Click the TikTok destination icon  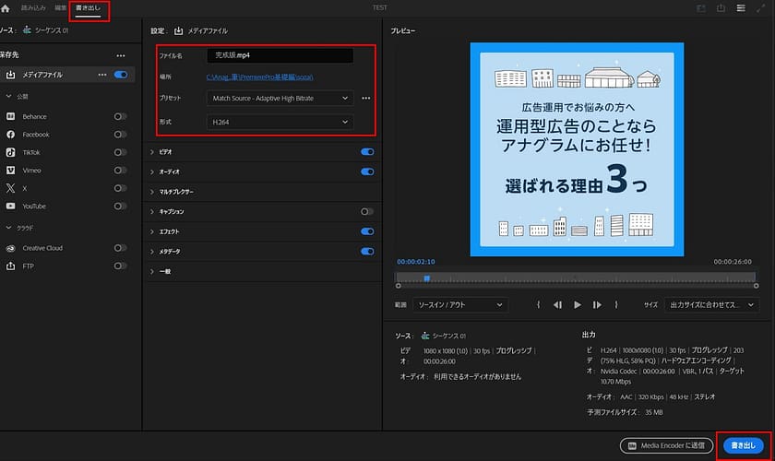10,152
